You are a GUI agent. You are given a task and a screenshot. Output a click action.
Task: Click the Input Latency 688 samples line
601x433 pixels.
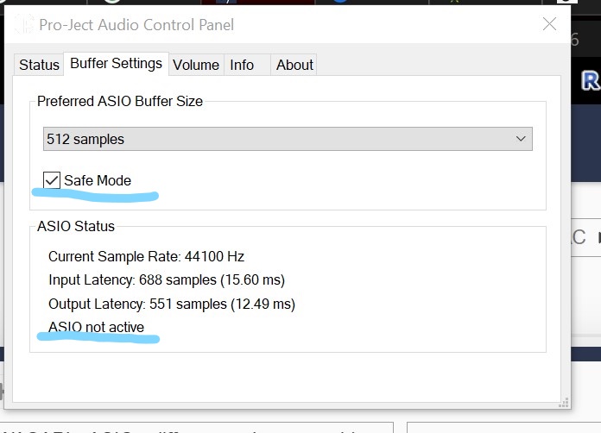[x=167, y=279]
